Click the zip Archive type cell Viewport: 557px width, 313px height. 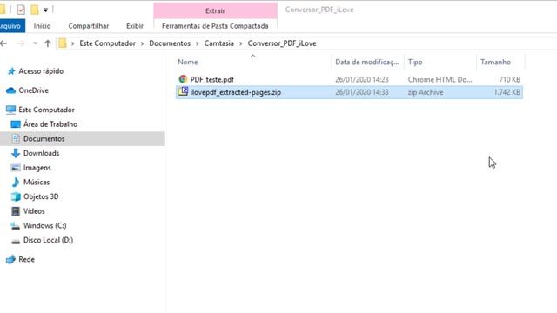click(x=426, y=92)
